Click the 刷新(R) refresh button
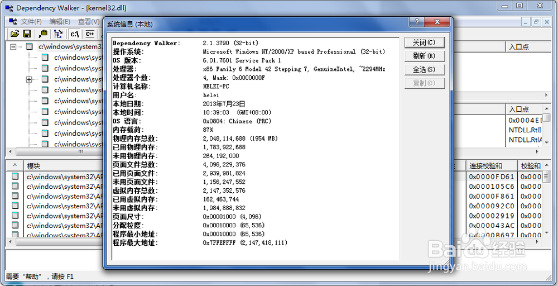558x286 pixels. [x=425, y=56]
